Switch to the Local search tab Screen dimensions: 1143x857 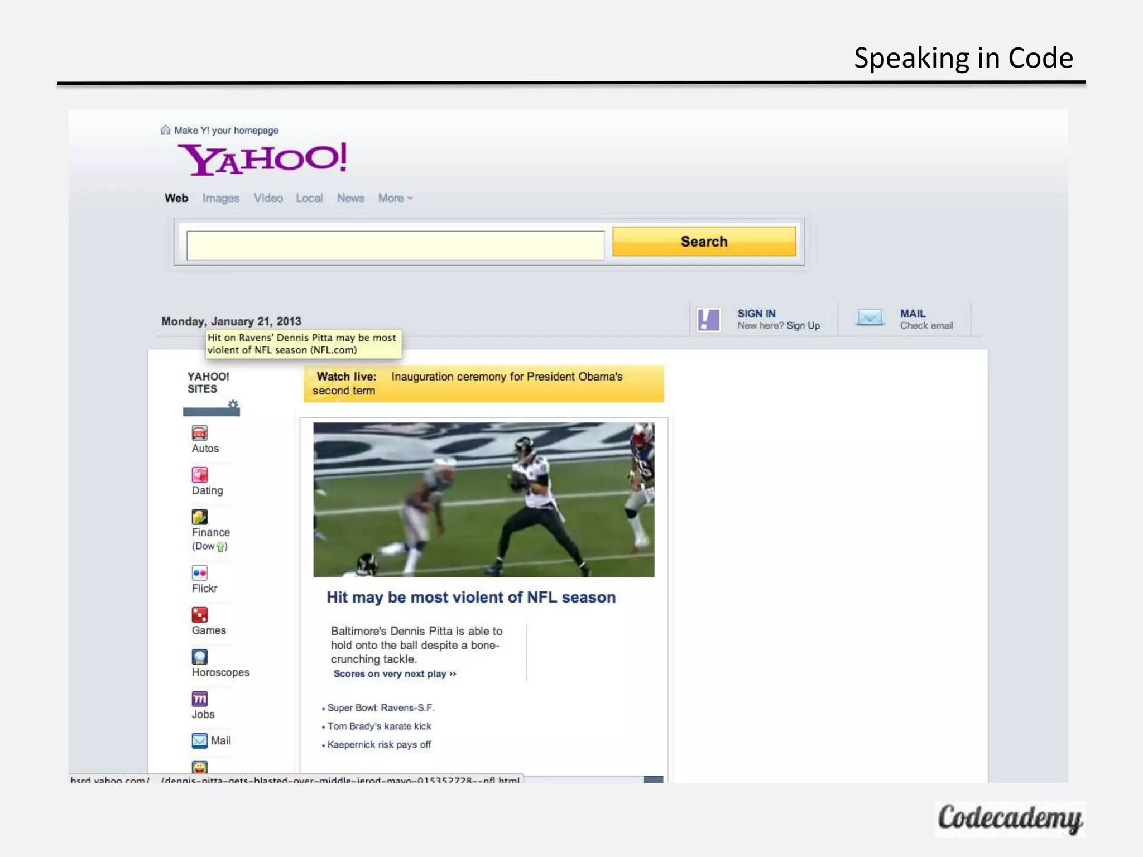309,198
